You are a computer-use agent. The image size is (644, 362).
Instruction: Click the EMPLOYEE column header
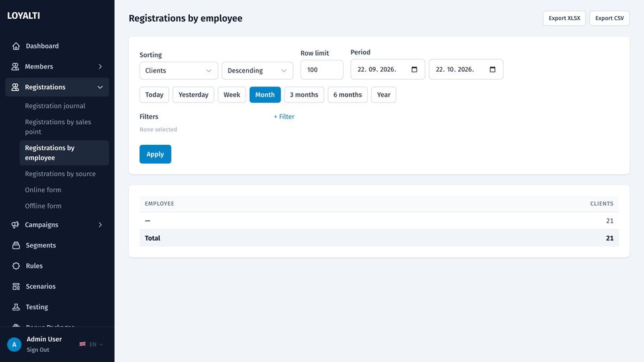pyautogui.click(x=160, y=204)
